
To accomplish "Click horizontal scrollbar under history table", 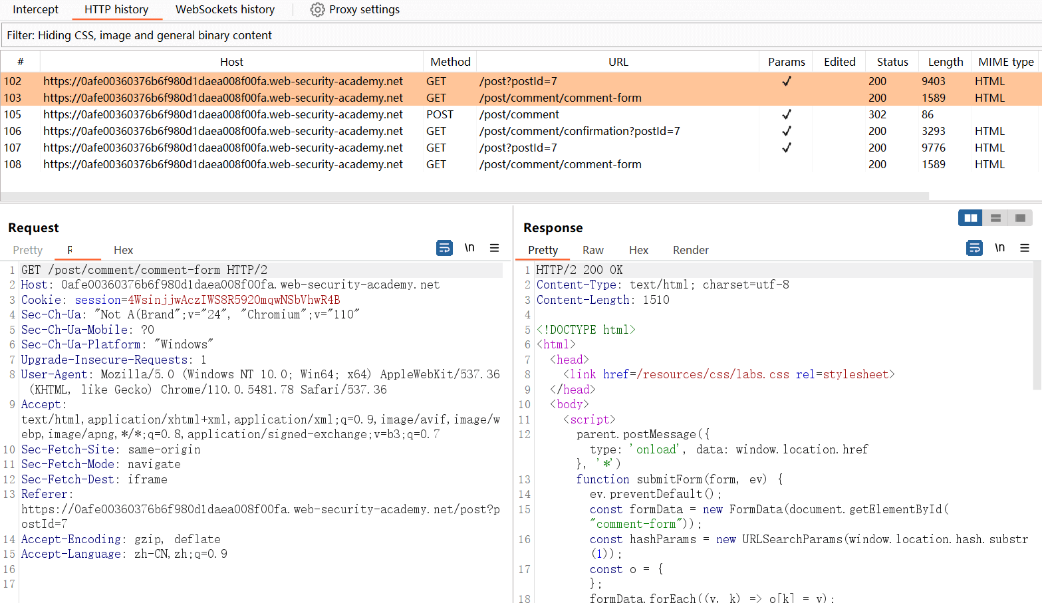I will click(x=464, y=196).
